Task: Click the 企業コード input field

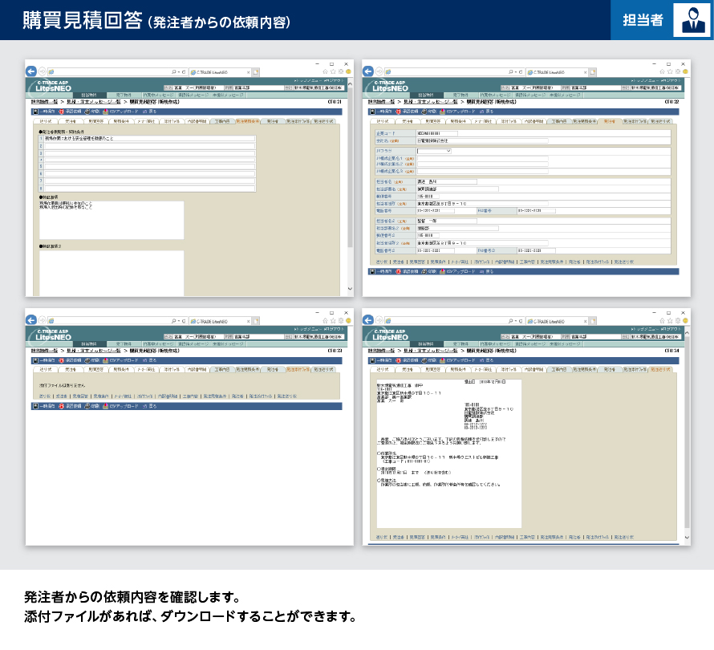Action: [x=436, y=133]
